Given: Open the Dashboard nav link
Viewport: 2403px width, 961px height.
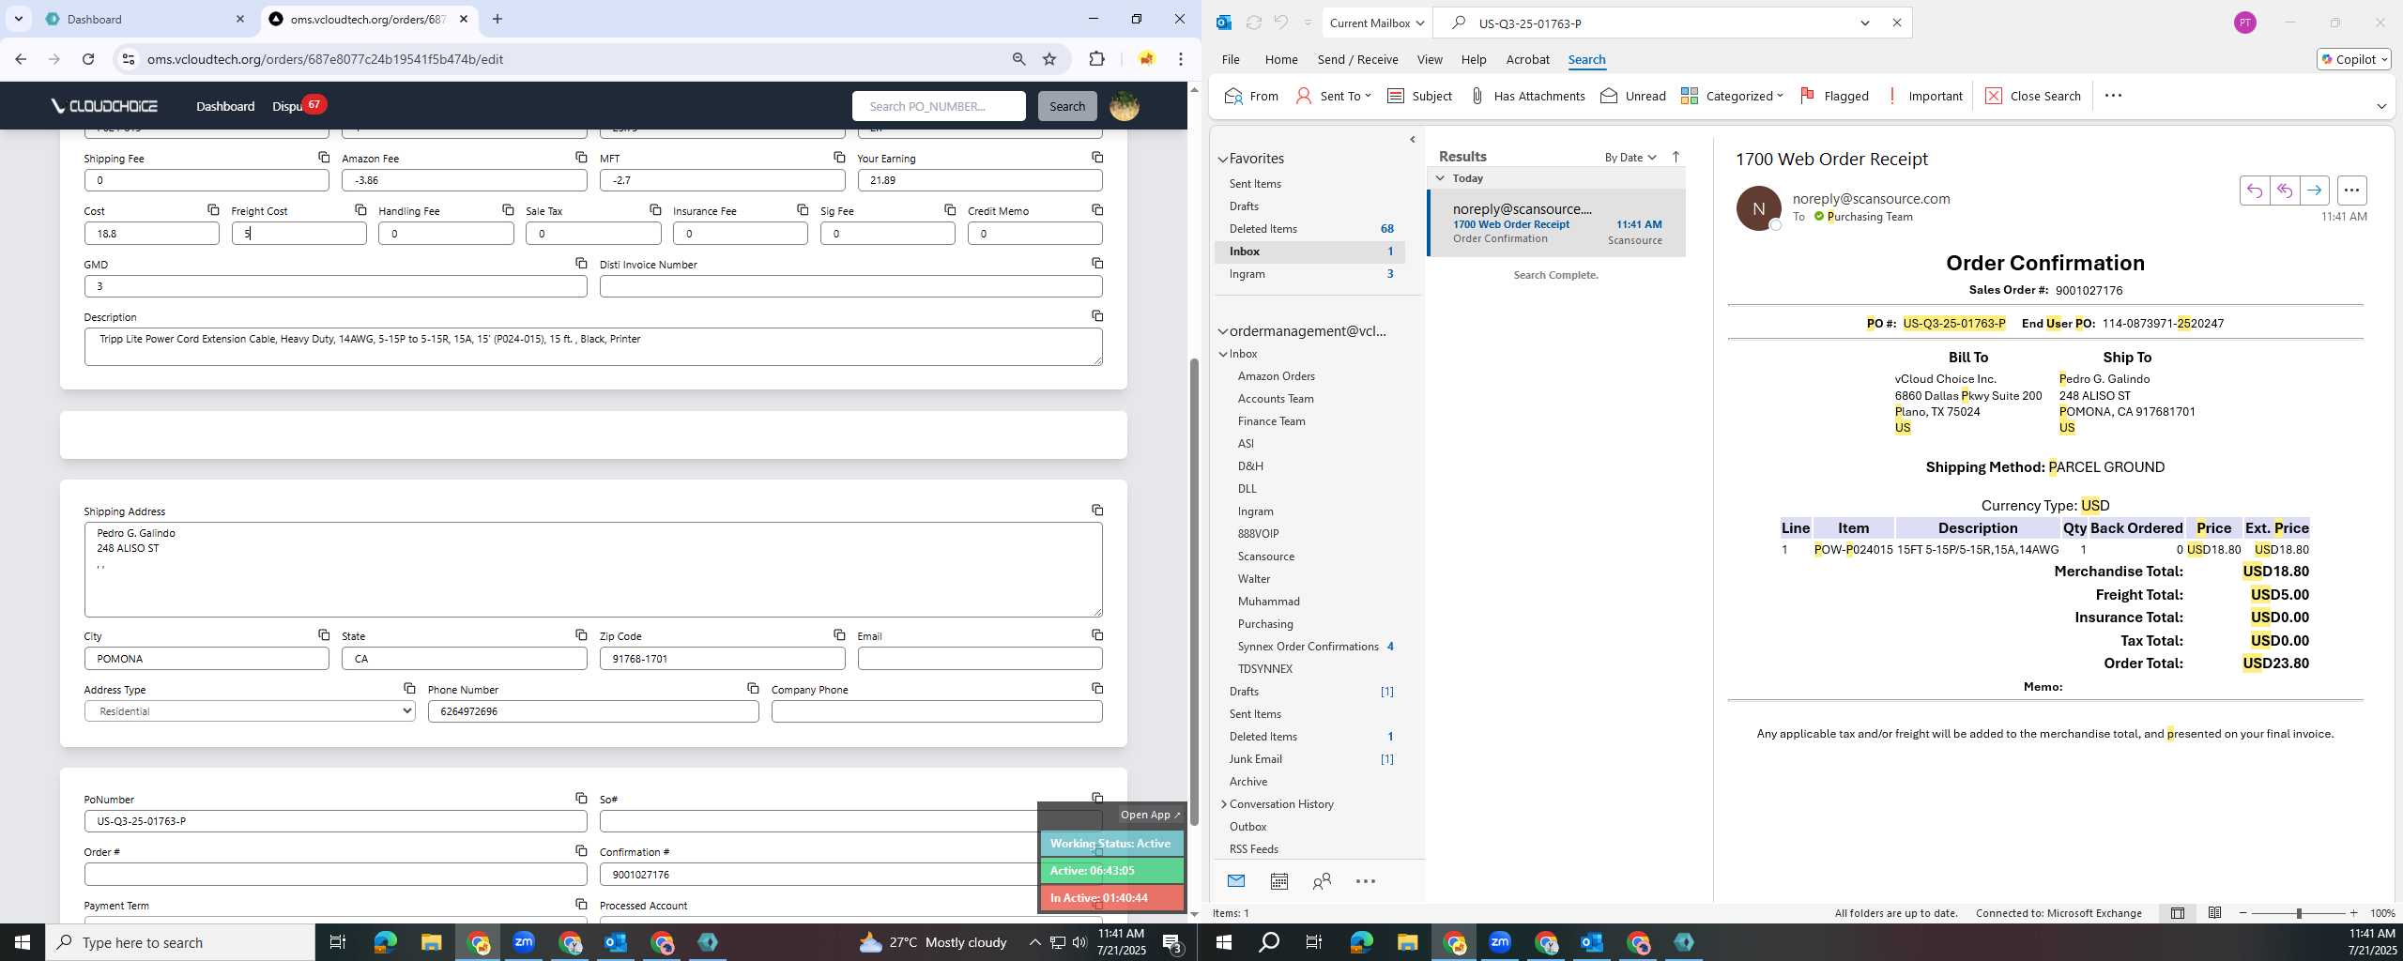Looking at the screenshot, I should [x=225, y=106].
